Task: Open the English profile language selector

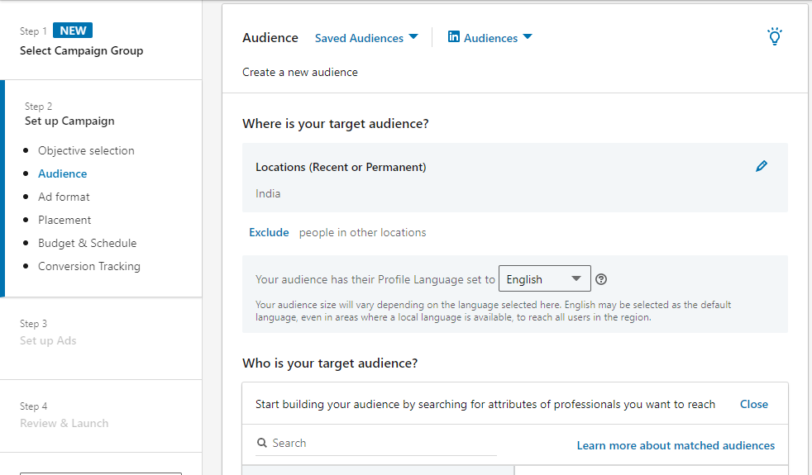Action: coord(544,279)
